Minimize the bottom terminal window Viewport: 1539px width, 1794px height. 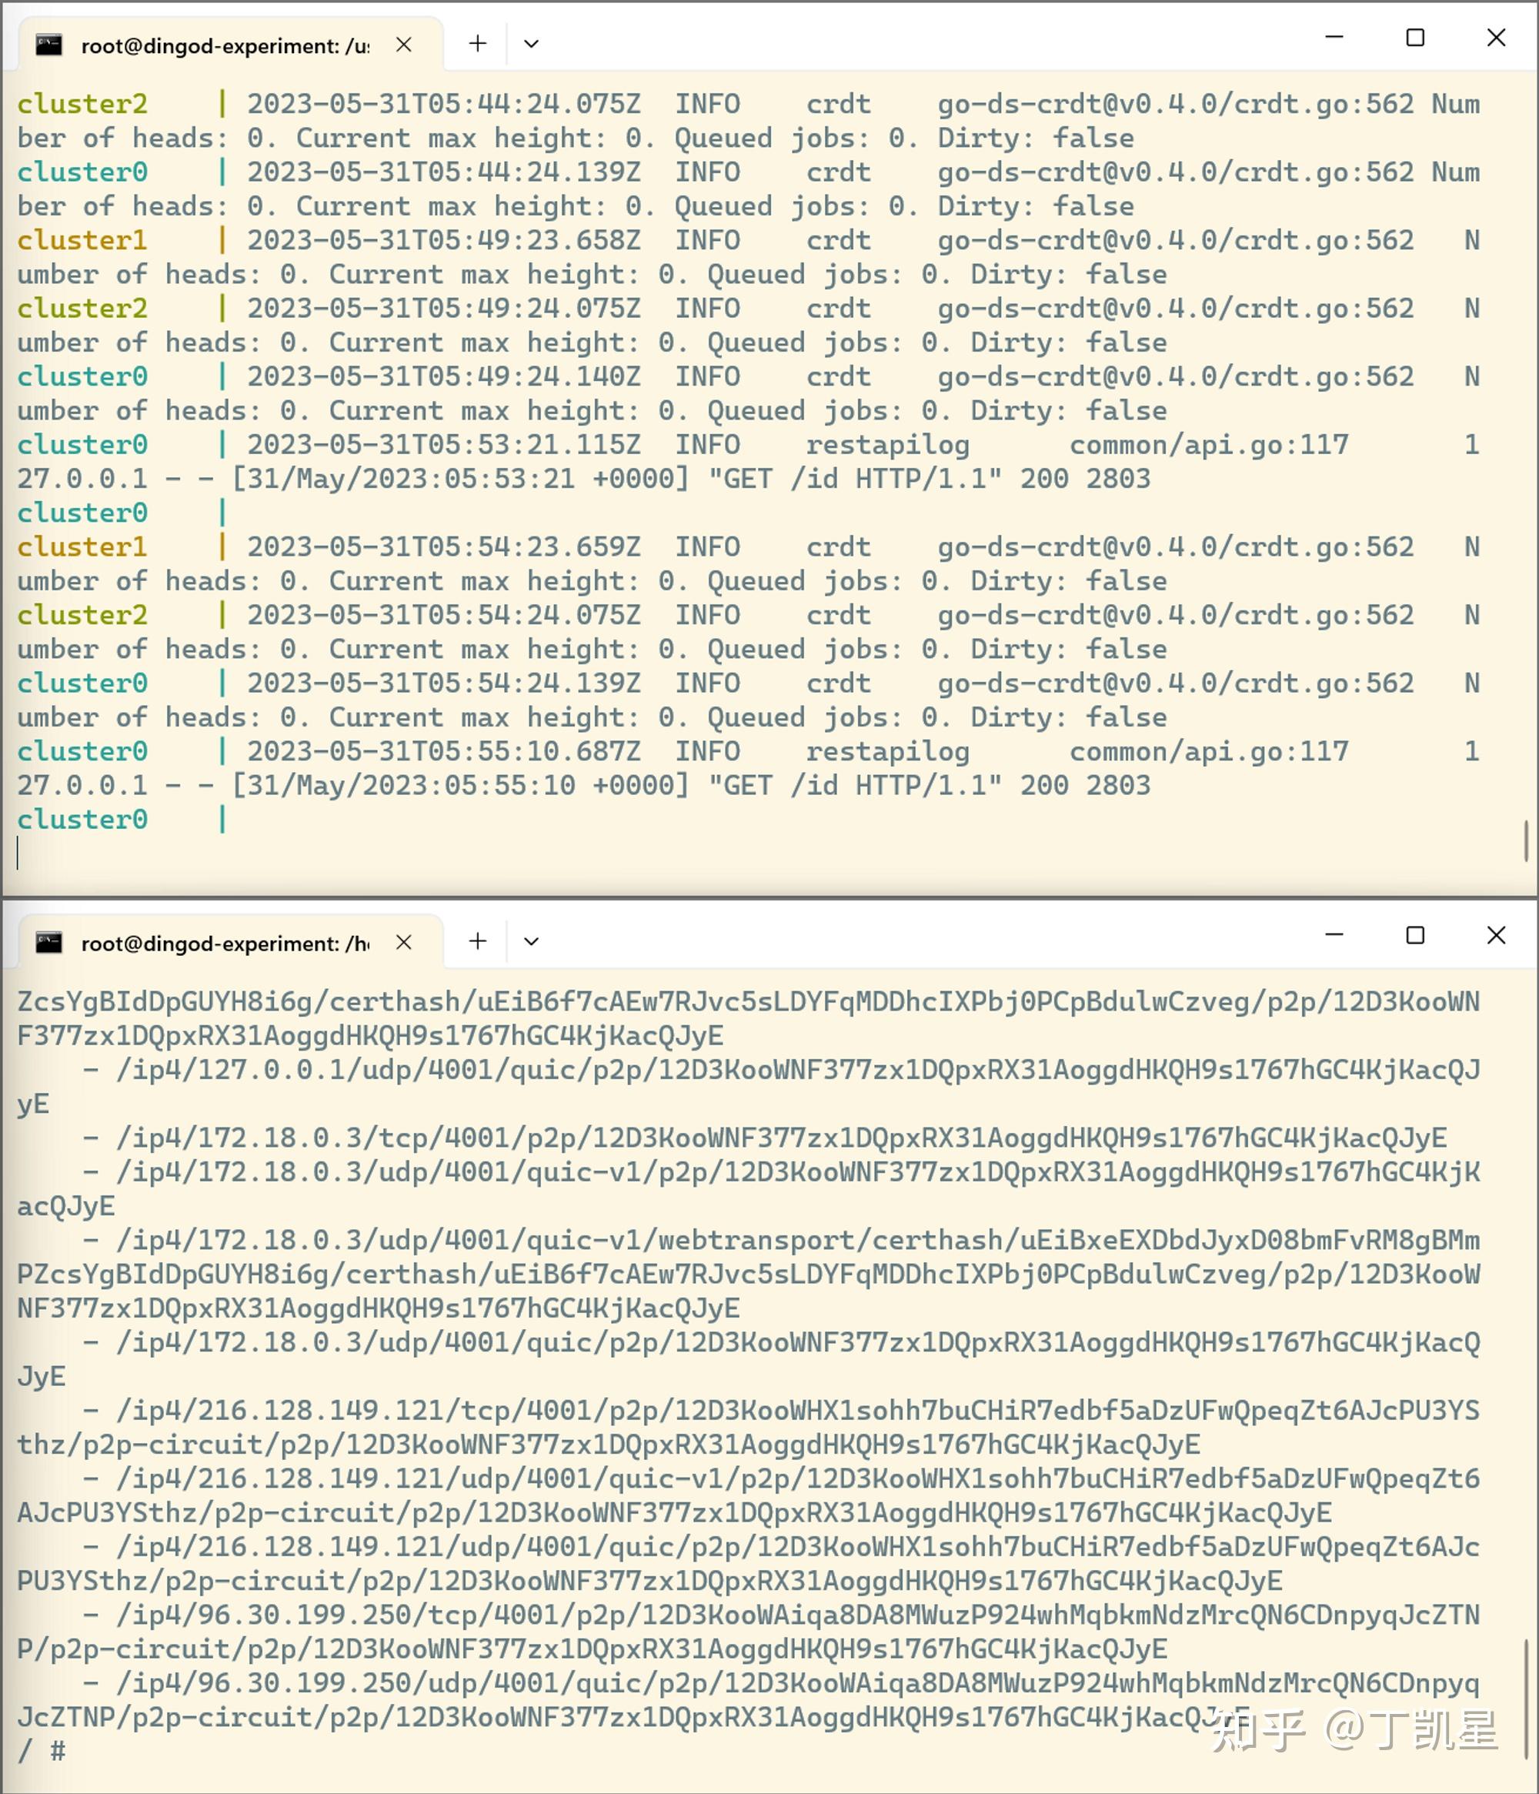coord(1334,935)
